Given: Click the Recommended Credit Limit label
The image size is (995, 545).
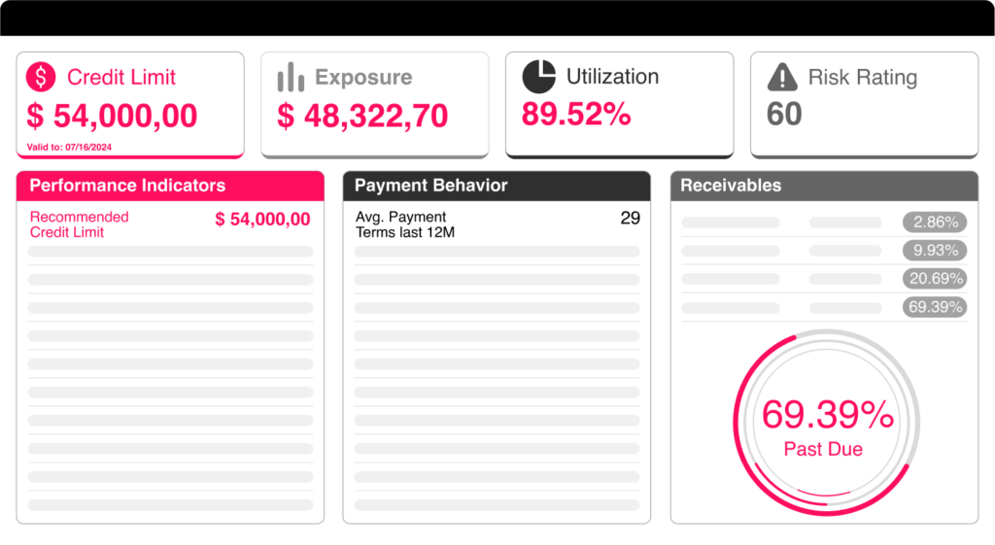Looking at the screenshot, I should pos(79,224).
